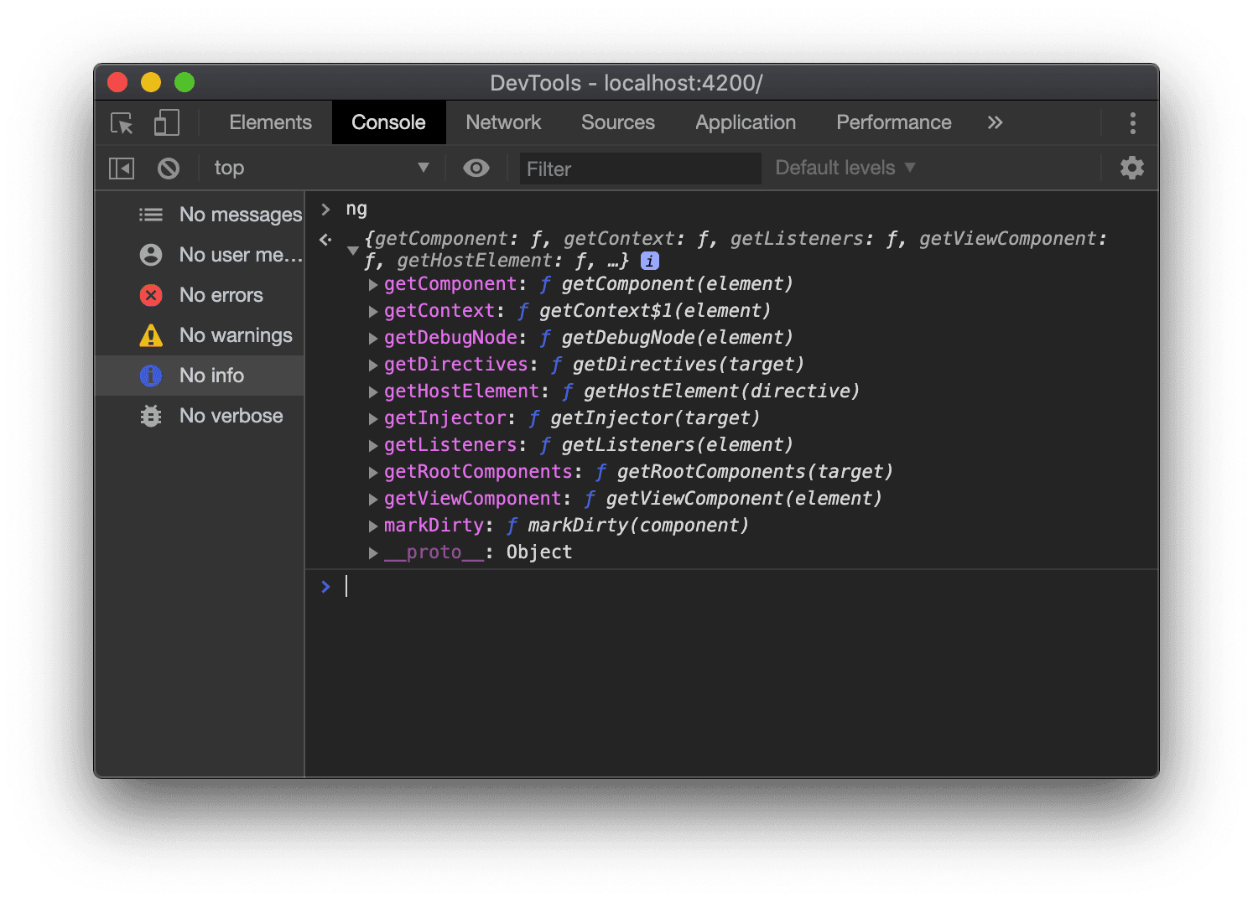Click the red error icon in sidebar
This screenshot has width=1253, height=902.
click(151, 295)
